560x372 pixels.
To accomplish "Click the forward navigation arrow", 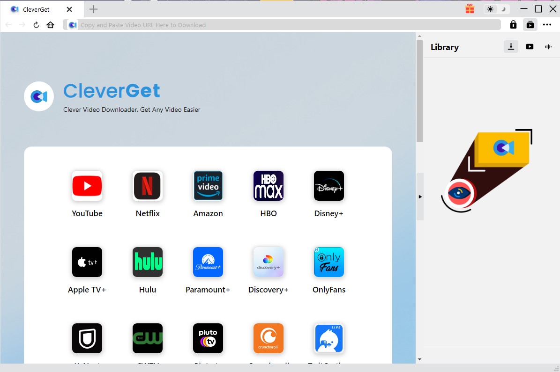I will coord(22,25).
